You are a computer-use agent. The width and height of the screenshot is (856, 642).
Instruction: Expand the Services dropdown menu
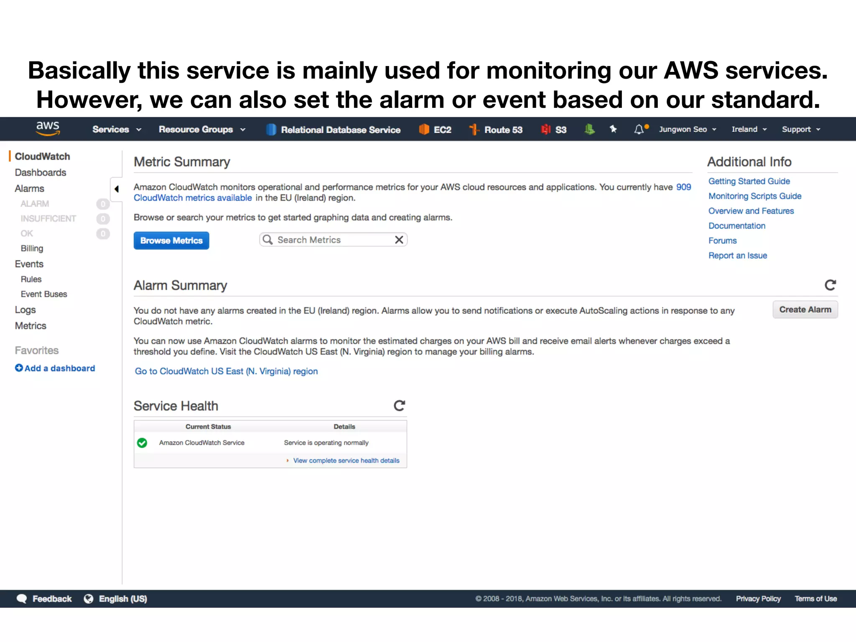coord(117,130)
